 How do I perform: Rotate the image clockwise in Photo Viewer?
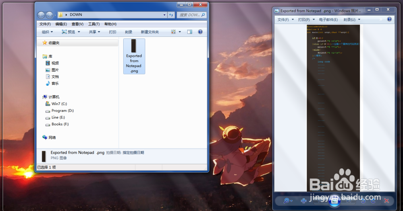[x=373, y=201]
